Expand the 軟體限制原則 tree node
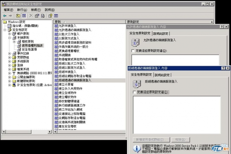Viewport: 231px width, 154px height. (x=10, y=81)
